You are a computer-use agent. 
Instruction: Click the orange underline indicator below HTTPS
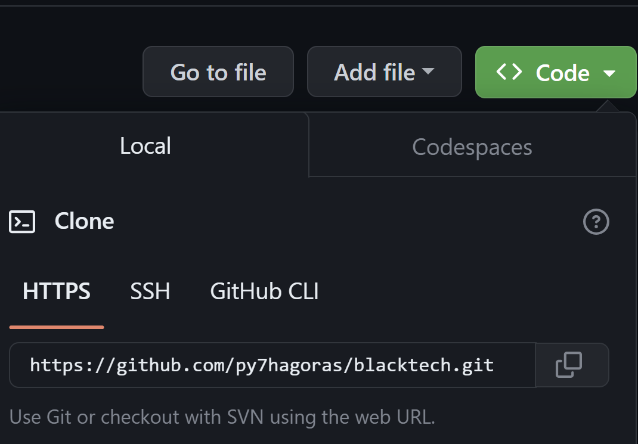[x=56, y=327]
